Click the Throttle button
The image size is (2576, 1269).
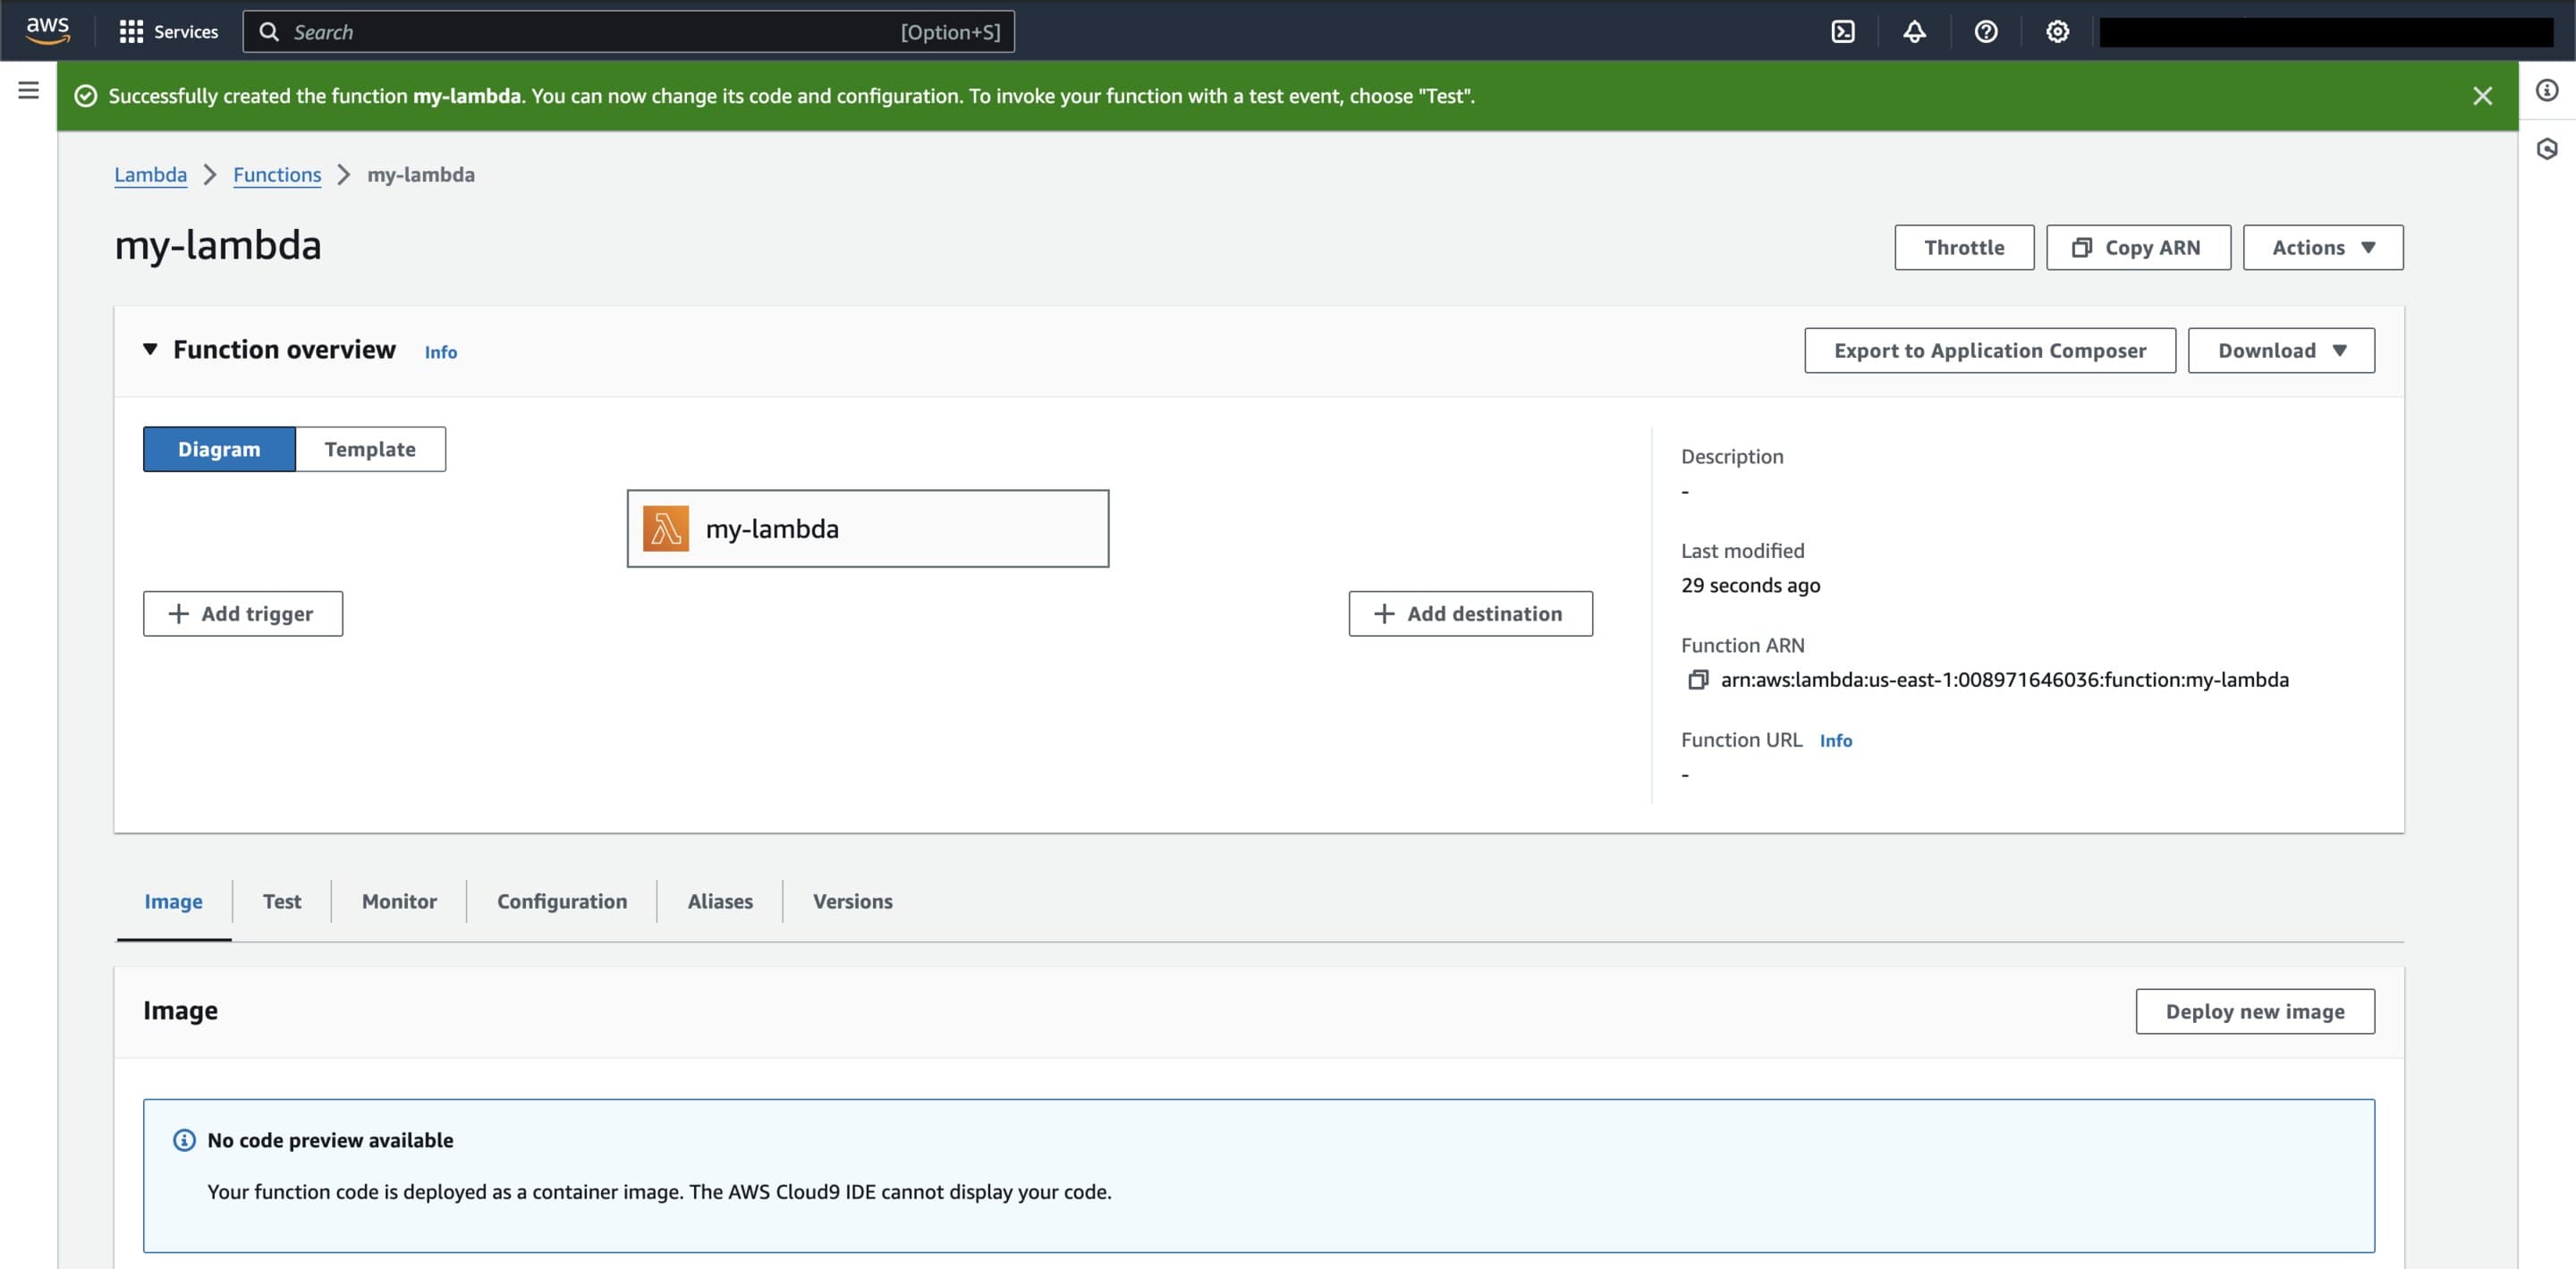point(1964,247)
